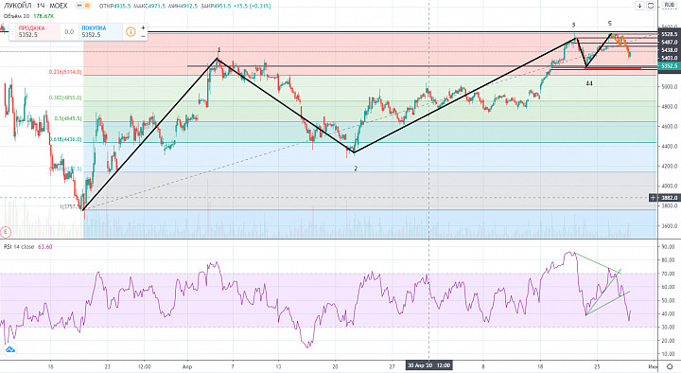Click the +15.5 (+0.31%) change value
Image resolution: width=681 pixels, height=373 pixels.
coord(253,6)
